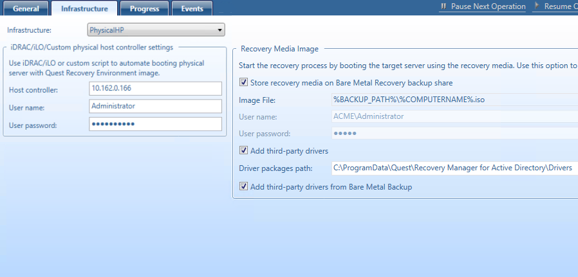This screenshot has height=277, width=578.
Task: Click the flag icon beside Resume
Action: (x=537, y=6)
